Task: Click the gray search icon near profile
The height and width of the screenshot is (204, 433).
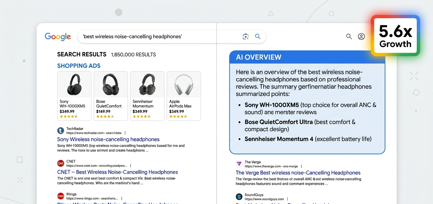Action: pyautogui.click(x=349, y=37)
